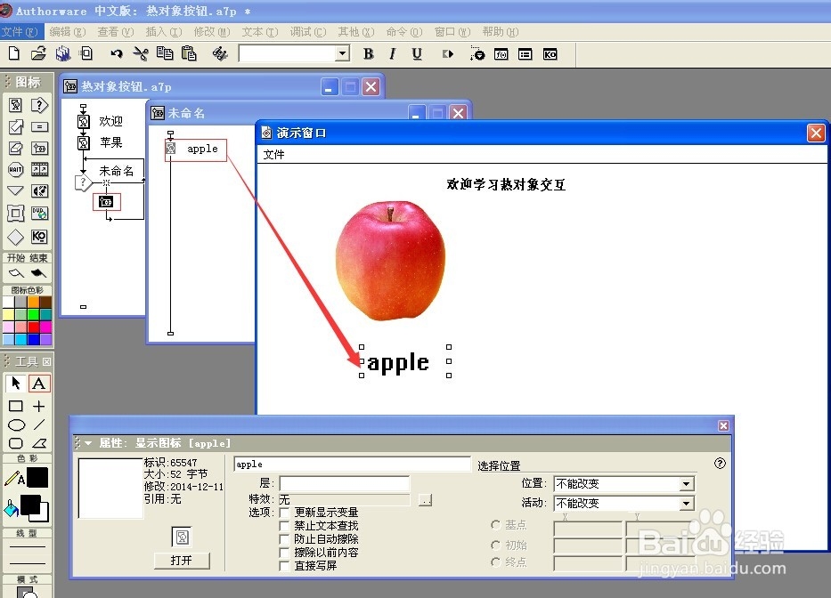The height and width of the screenshot is (598, 831).
Task: Check the 直接写屏 option
Action: pyautogui.click(x=284, y=564)
